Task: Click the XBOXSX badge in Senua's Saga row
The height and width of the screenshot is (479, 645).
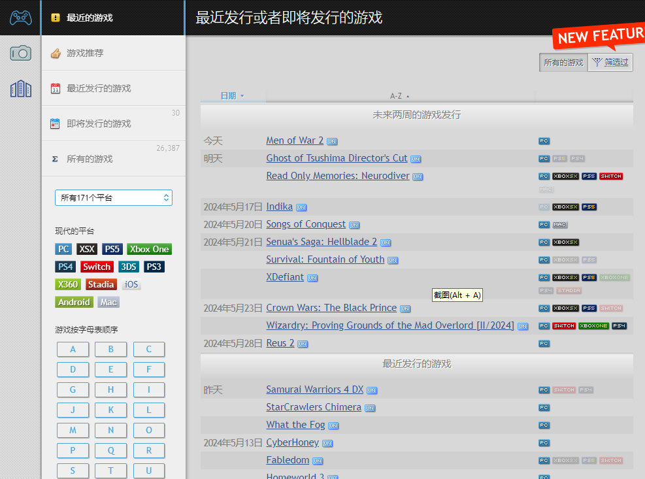Action: pos(566,242)
